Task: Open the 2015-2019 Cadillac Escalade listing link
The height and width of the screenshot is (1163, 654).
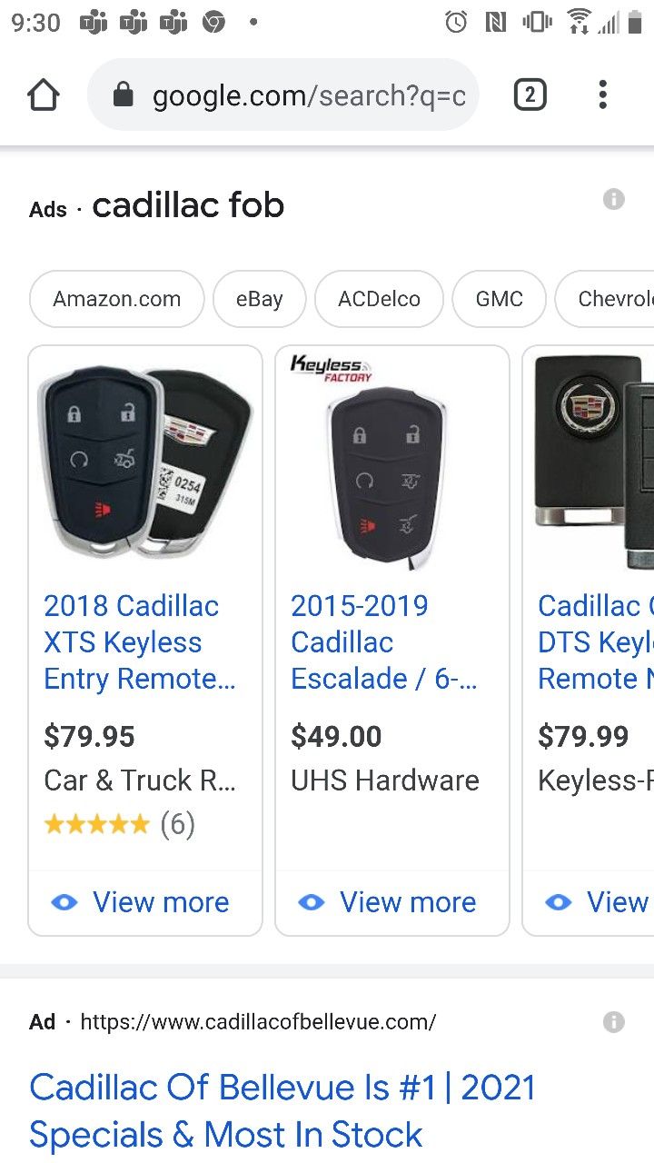Action: [383, 642]
